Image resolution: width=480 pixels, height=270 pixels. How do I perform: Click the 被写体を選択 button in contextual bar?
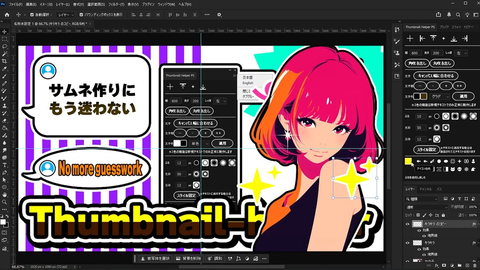tap(155, 259)
